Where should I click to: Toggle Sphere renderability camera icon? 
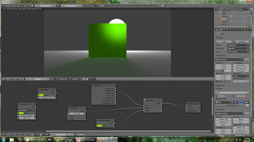(249, 24)
